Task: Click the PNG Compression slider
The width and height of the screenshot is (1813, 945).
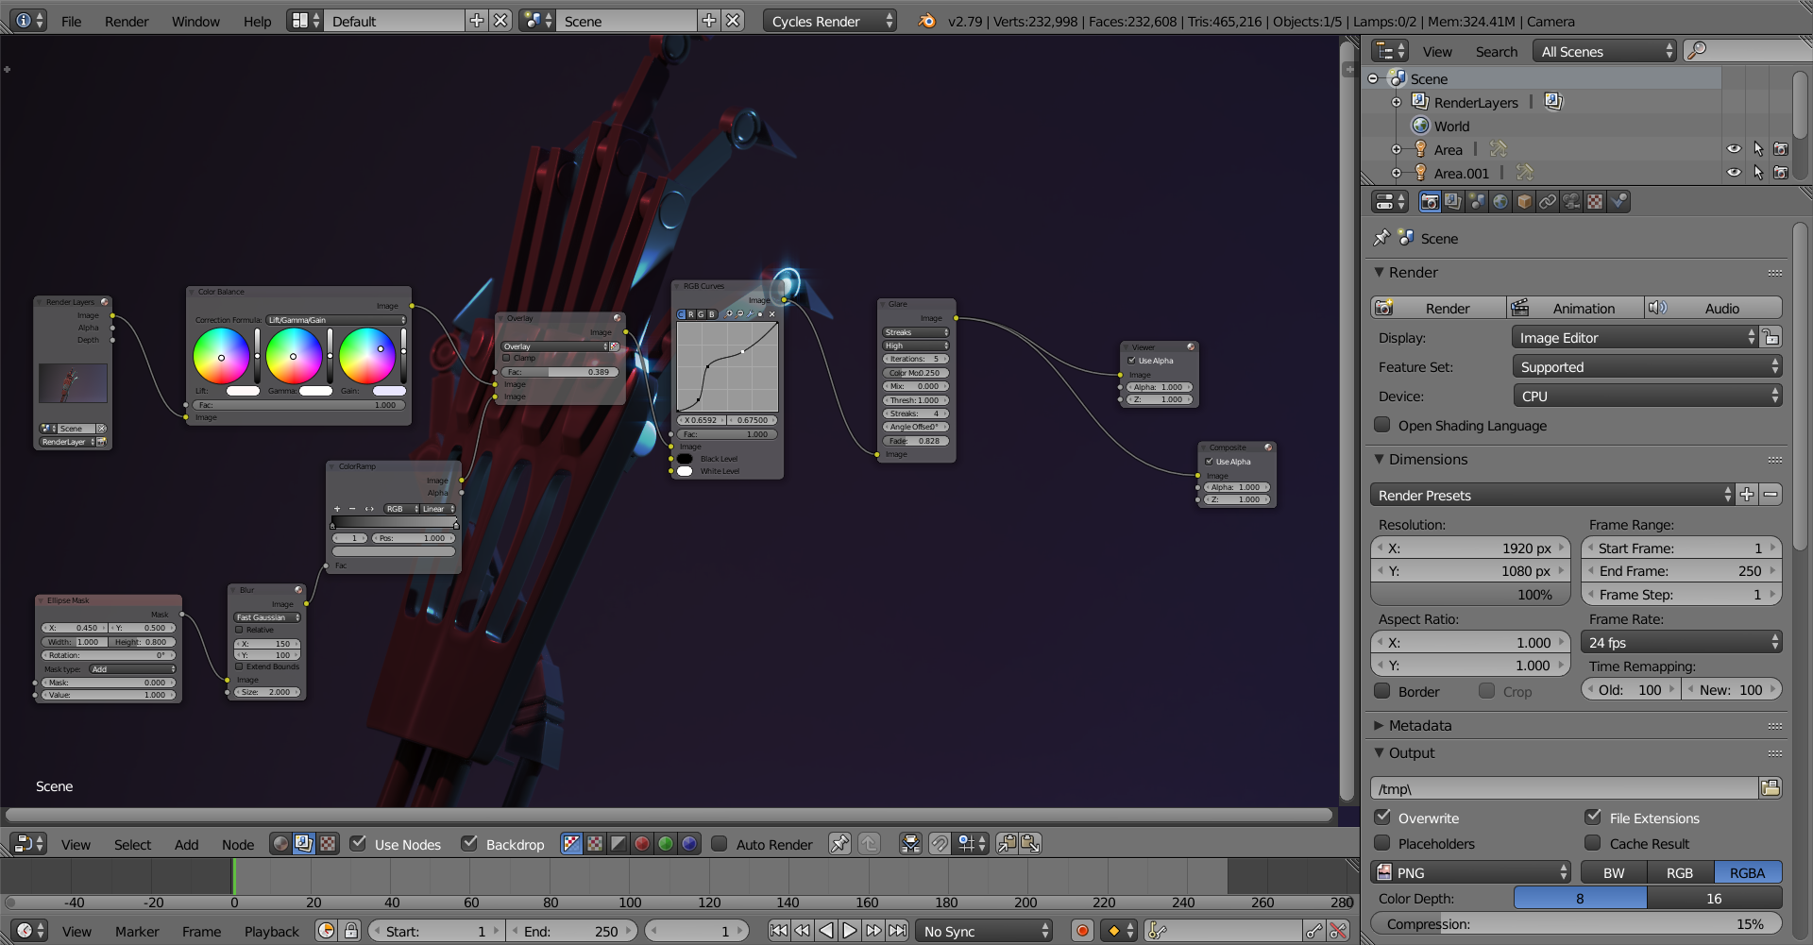Action: coord(1575,924)
